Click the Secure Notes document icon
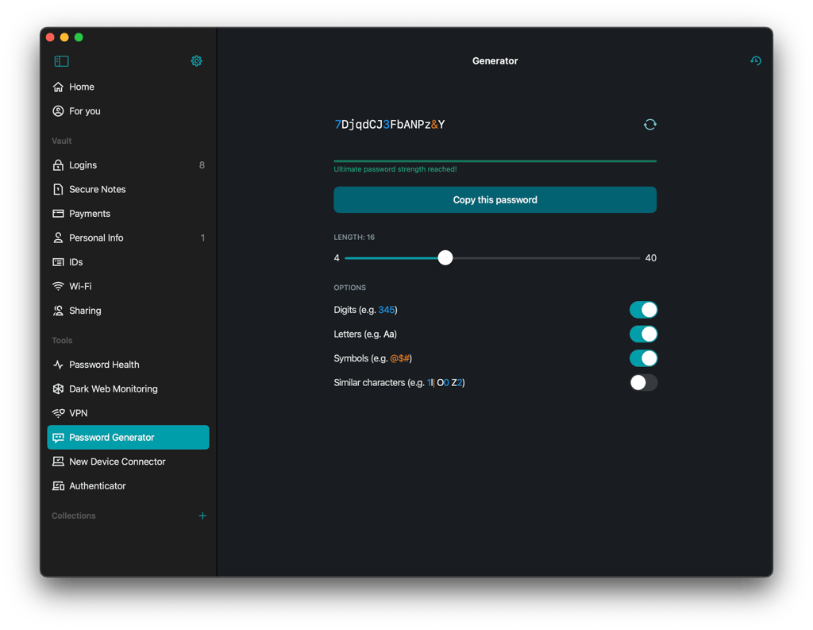Screen dimensions: 813x630 tap(58, 189)
